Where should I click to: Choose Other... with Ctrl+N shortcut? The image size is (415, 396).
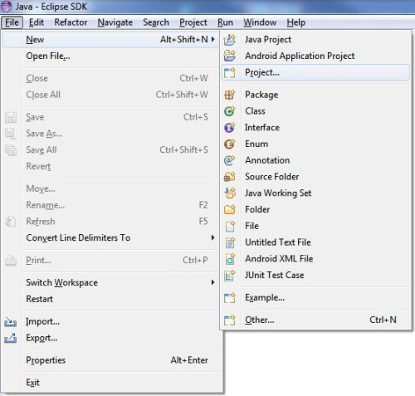pyautogui.click(x=315, y=320)
